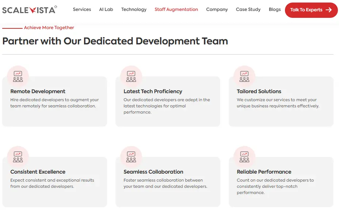The height and width of the screenshot is (210, 339).
Task: Open the Services menu
Action: pos(82,9)
